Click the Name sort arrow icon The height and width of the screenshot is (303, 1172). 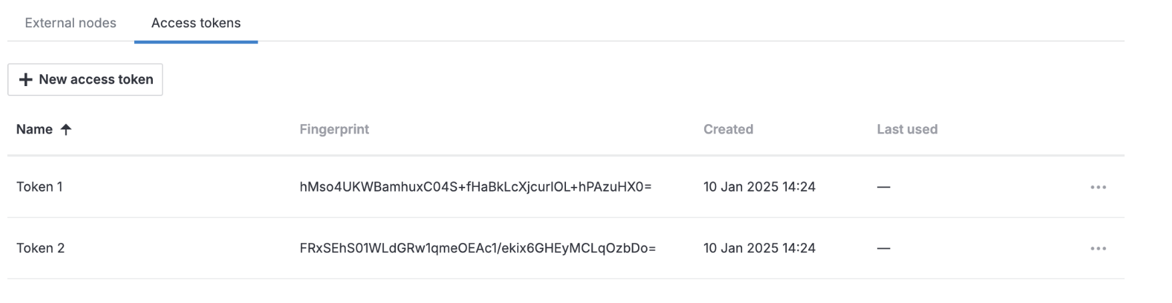click(x=65, y=129)
